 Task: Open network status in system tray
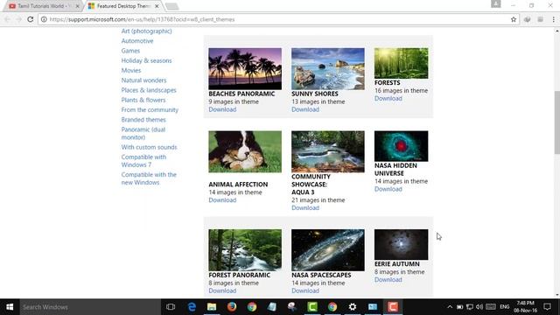pos(470,307)
